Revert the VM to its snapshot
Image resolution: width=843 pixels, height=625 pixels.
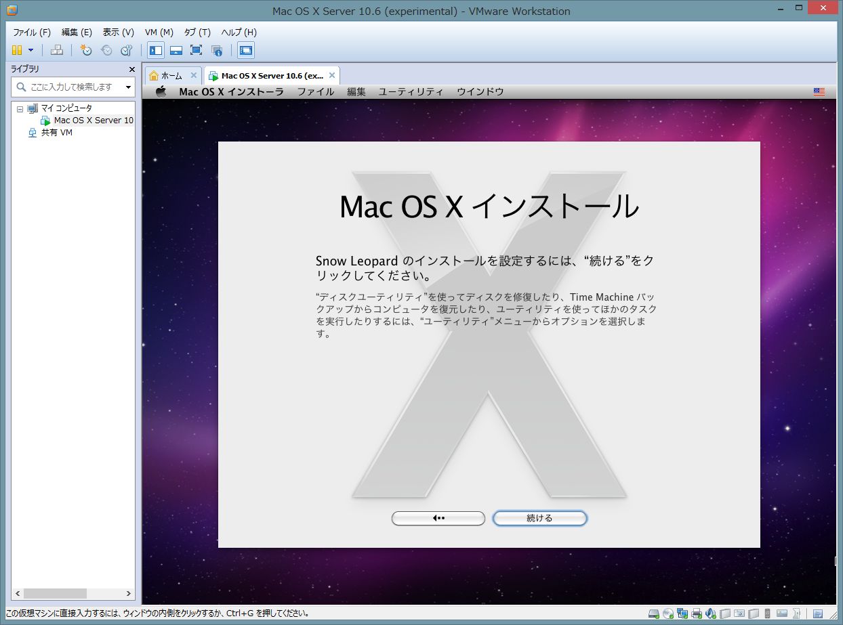tap(106, 50)
